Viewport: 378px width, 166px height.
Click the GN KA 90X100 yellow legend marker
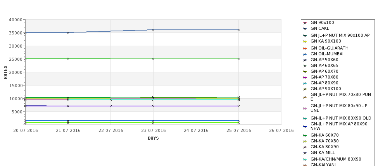(x=305, y=42)
